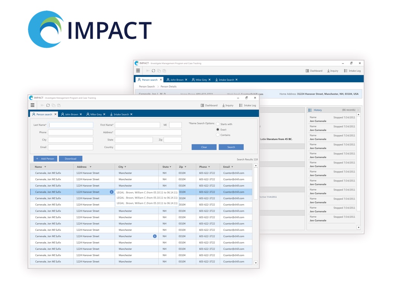Click Person Details breadcrumb in back window
Image resolution: width=395 pixels, height=282 pixels.
pyautogui.click(x=168, y=86)
